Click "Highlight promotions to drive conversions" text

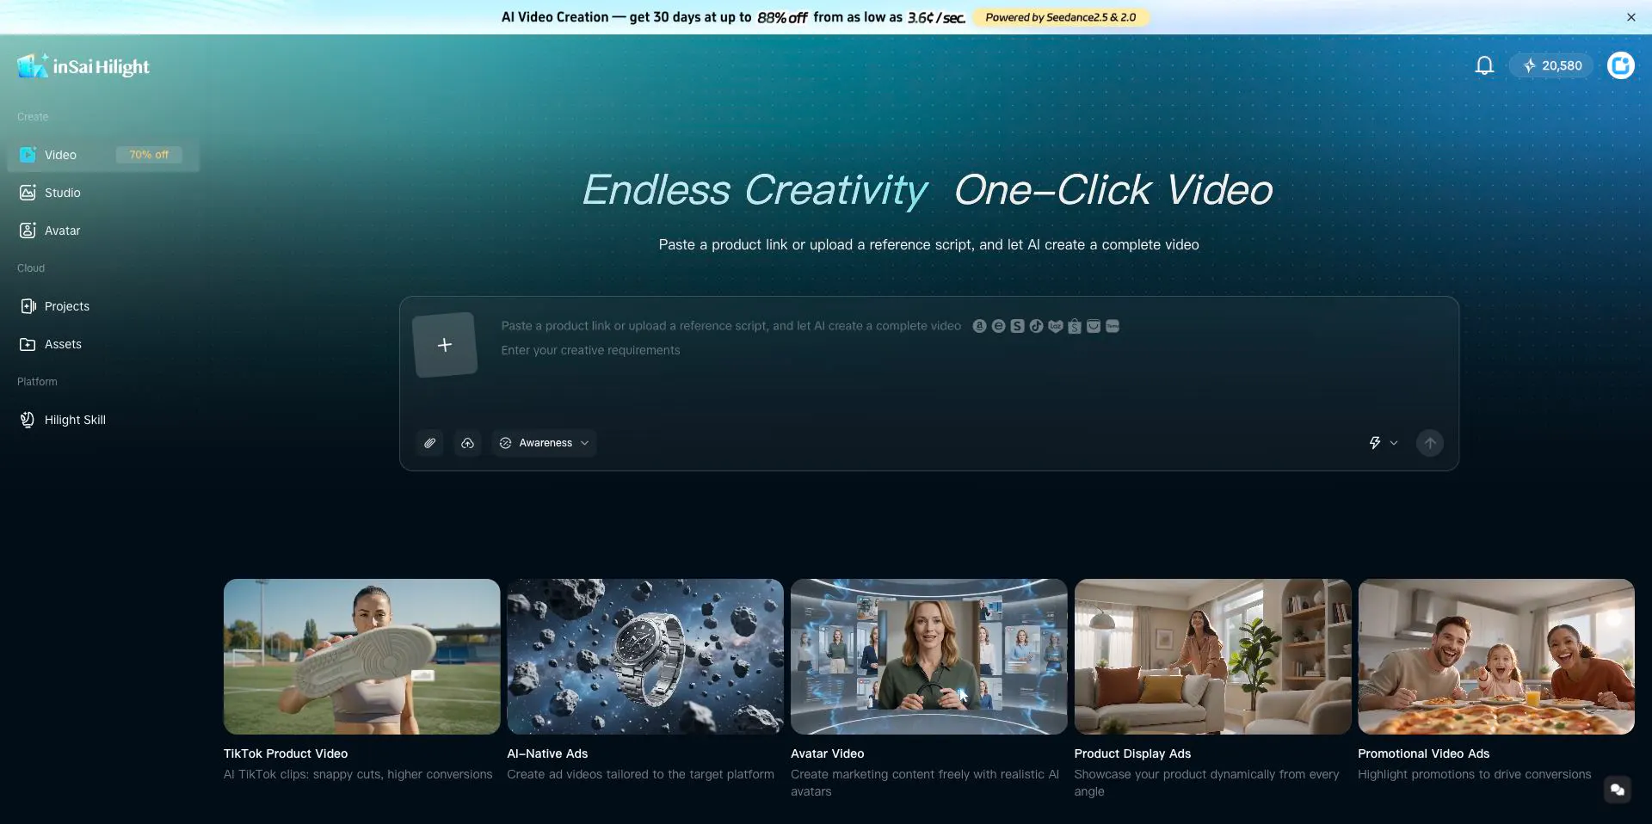pos(1475,774)
